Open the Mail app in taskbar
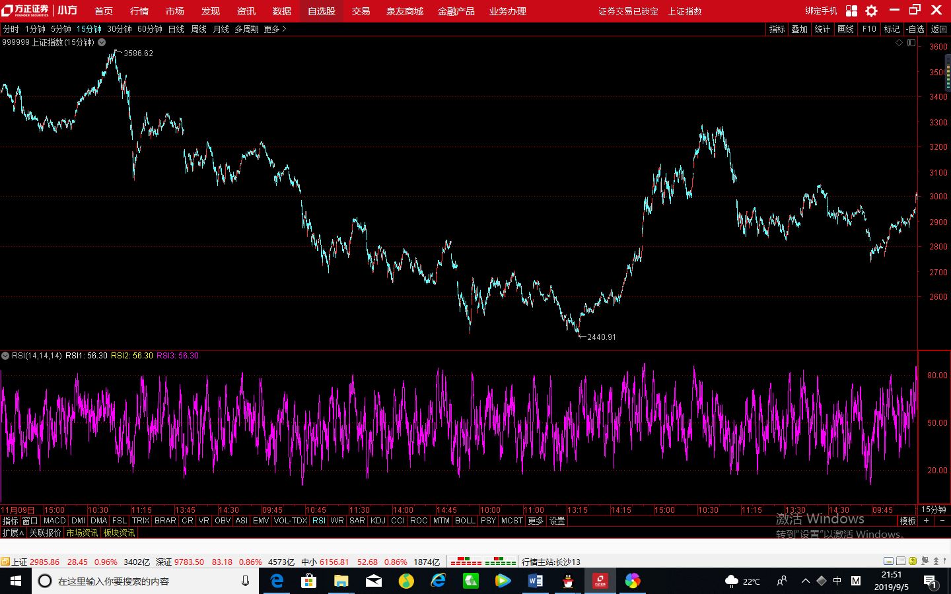 [373, 581]
